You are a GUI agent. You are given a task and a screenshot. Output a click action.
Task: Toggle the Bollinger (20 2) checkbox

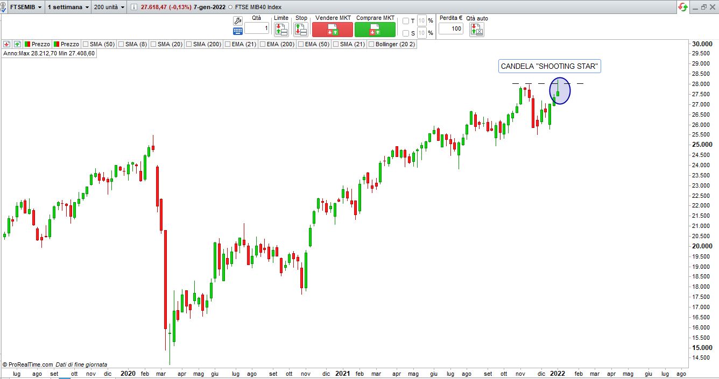point(371,44)
